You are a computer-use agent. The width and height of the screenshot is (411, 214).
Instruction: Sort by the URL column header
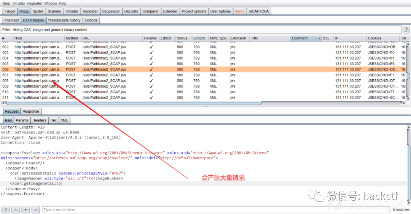point(112,38)
